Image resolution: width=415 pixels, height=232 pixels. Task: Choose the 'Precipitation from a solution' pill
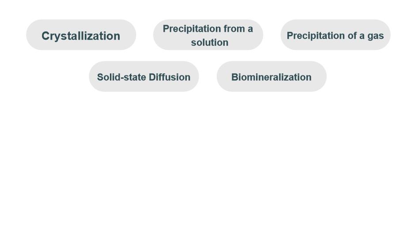208,35
